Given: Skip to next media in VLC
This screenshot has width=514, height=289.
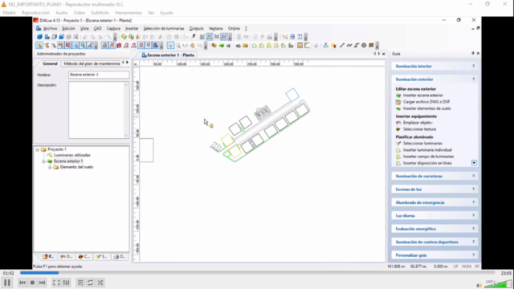Looking at the screenshot, I should [42, 283].
